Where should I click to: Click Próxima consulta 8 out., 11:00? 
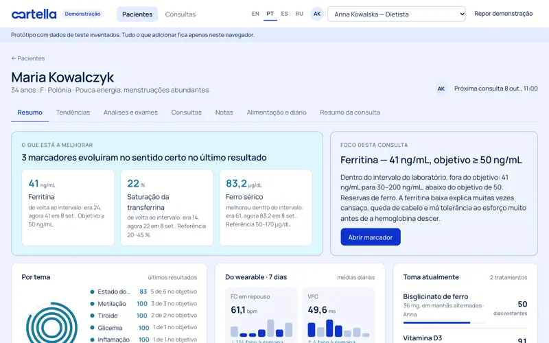495,88
